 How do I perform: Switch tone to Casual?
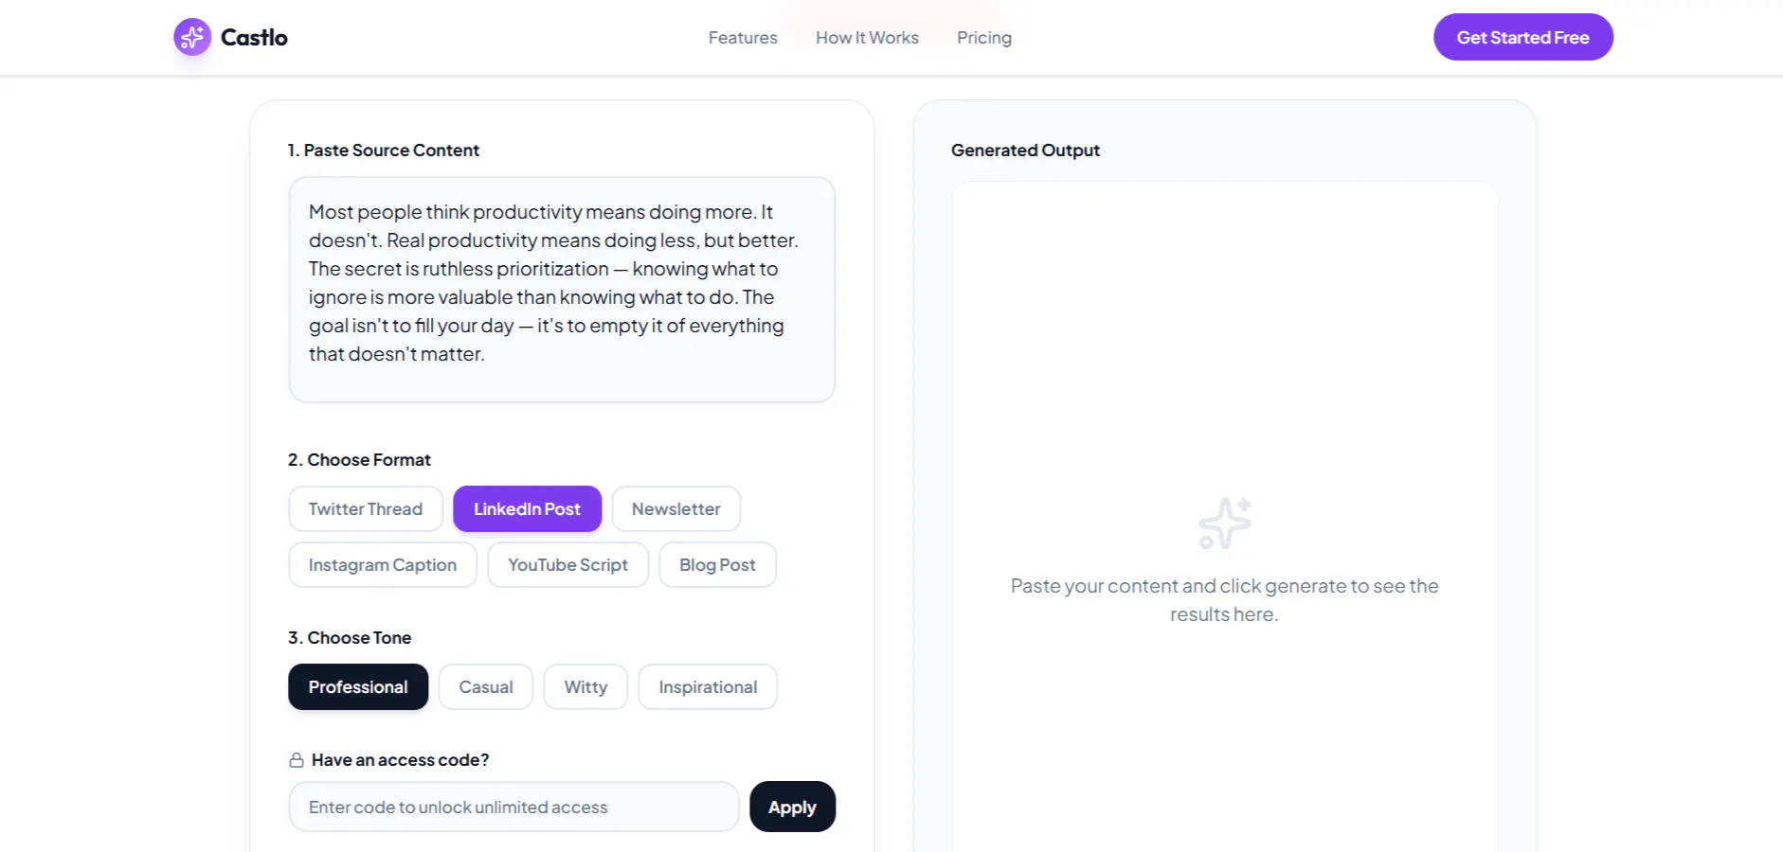(486, 687)
